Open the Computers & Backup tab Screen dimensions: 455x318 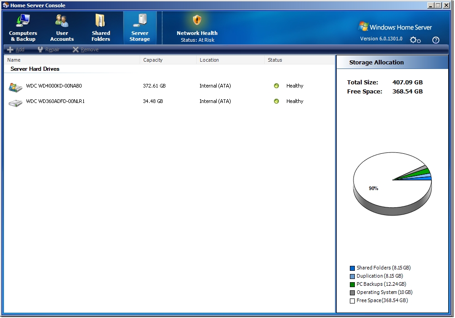(23, 28)
